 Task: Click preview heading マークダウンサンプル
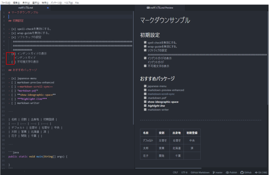pyautogui.click(x=165, y=20)
